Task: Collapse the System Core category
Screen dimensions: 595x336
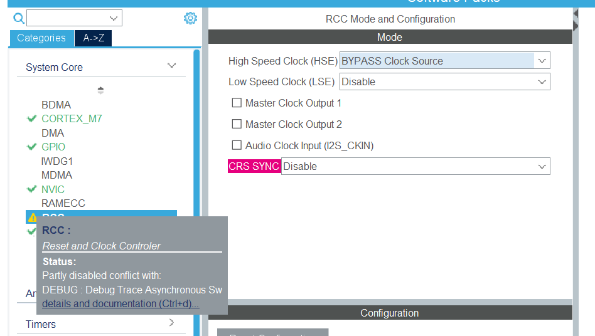Action: (x=171, y=66)
